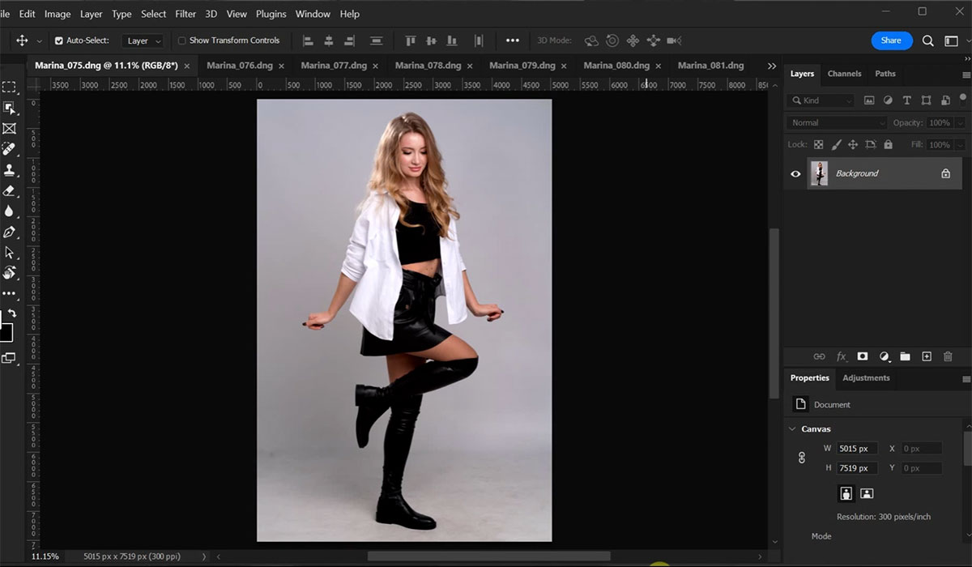Viewport: 972px width, 567px height.
Task: Enable Show Transform Controls checkbox
Action: coord(182,40)
